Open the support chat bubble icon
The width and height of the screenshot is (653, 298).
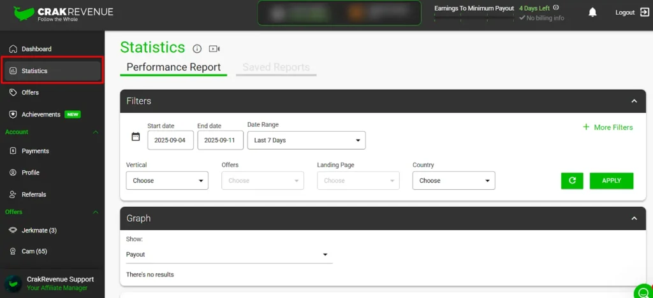coord(643,292)
